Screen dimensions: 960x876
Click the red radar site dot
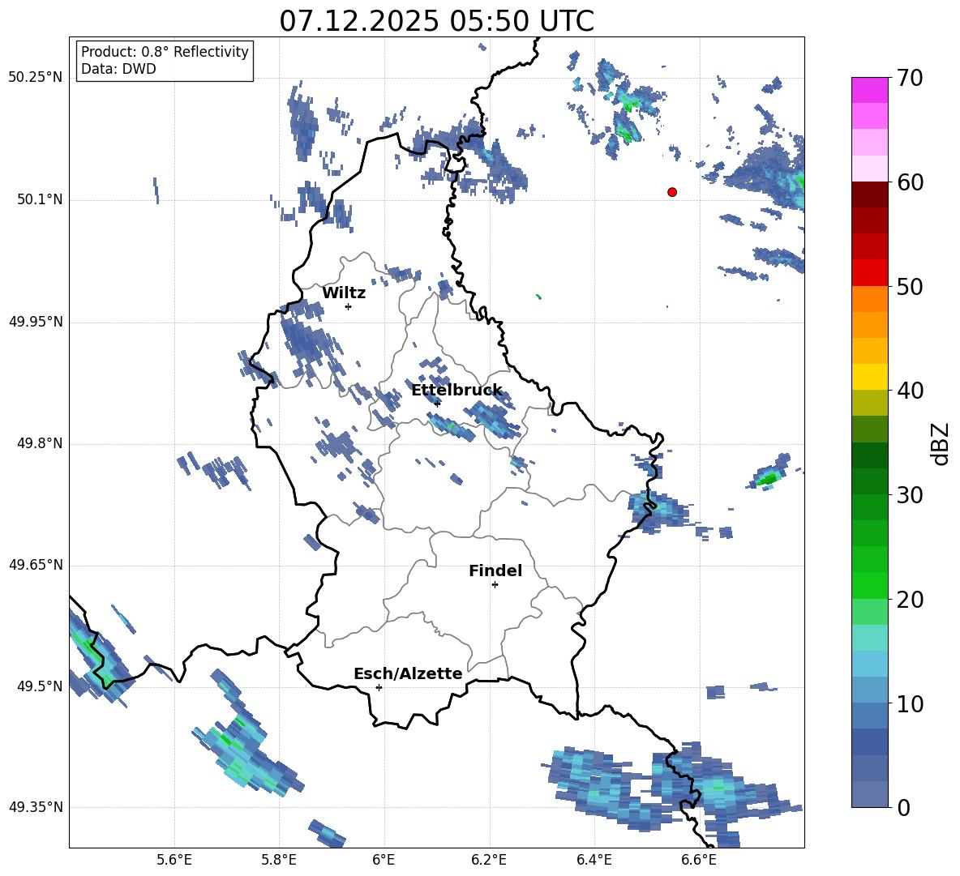tap(671, 191)
